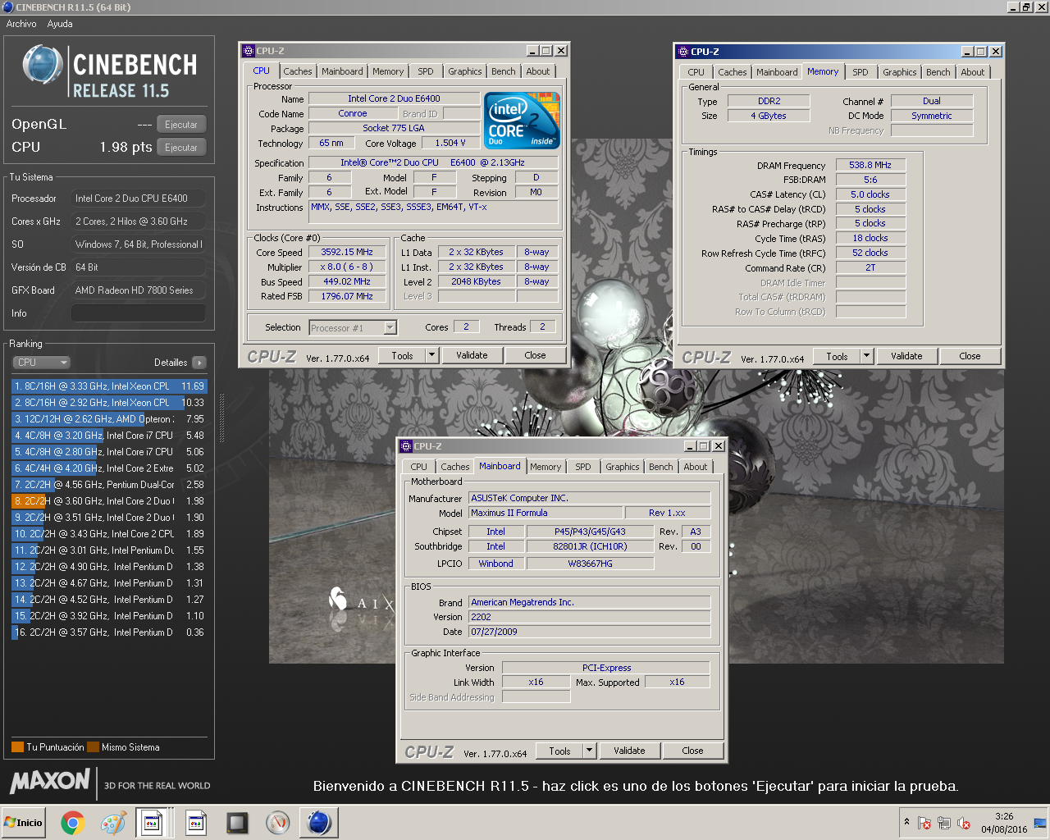Show hidden tray icons chevron

click(x=906, y=821)
